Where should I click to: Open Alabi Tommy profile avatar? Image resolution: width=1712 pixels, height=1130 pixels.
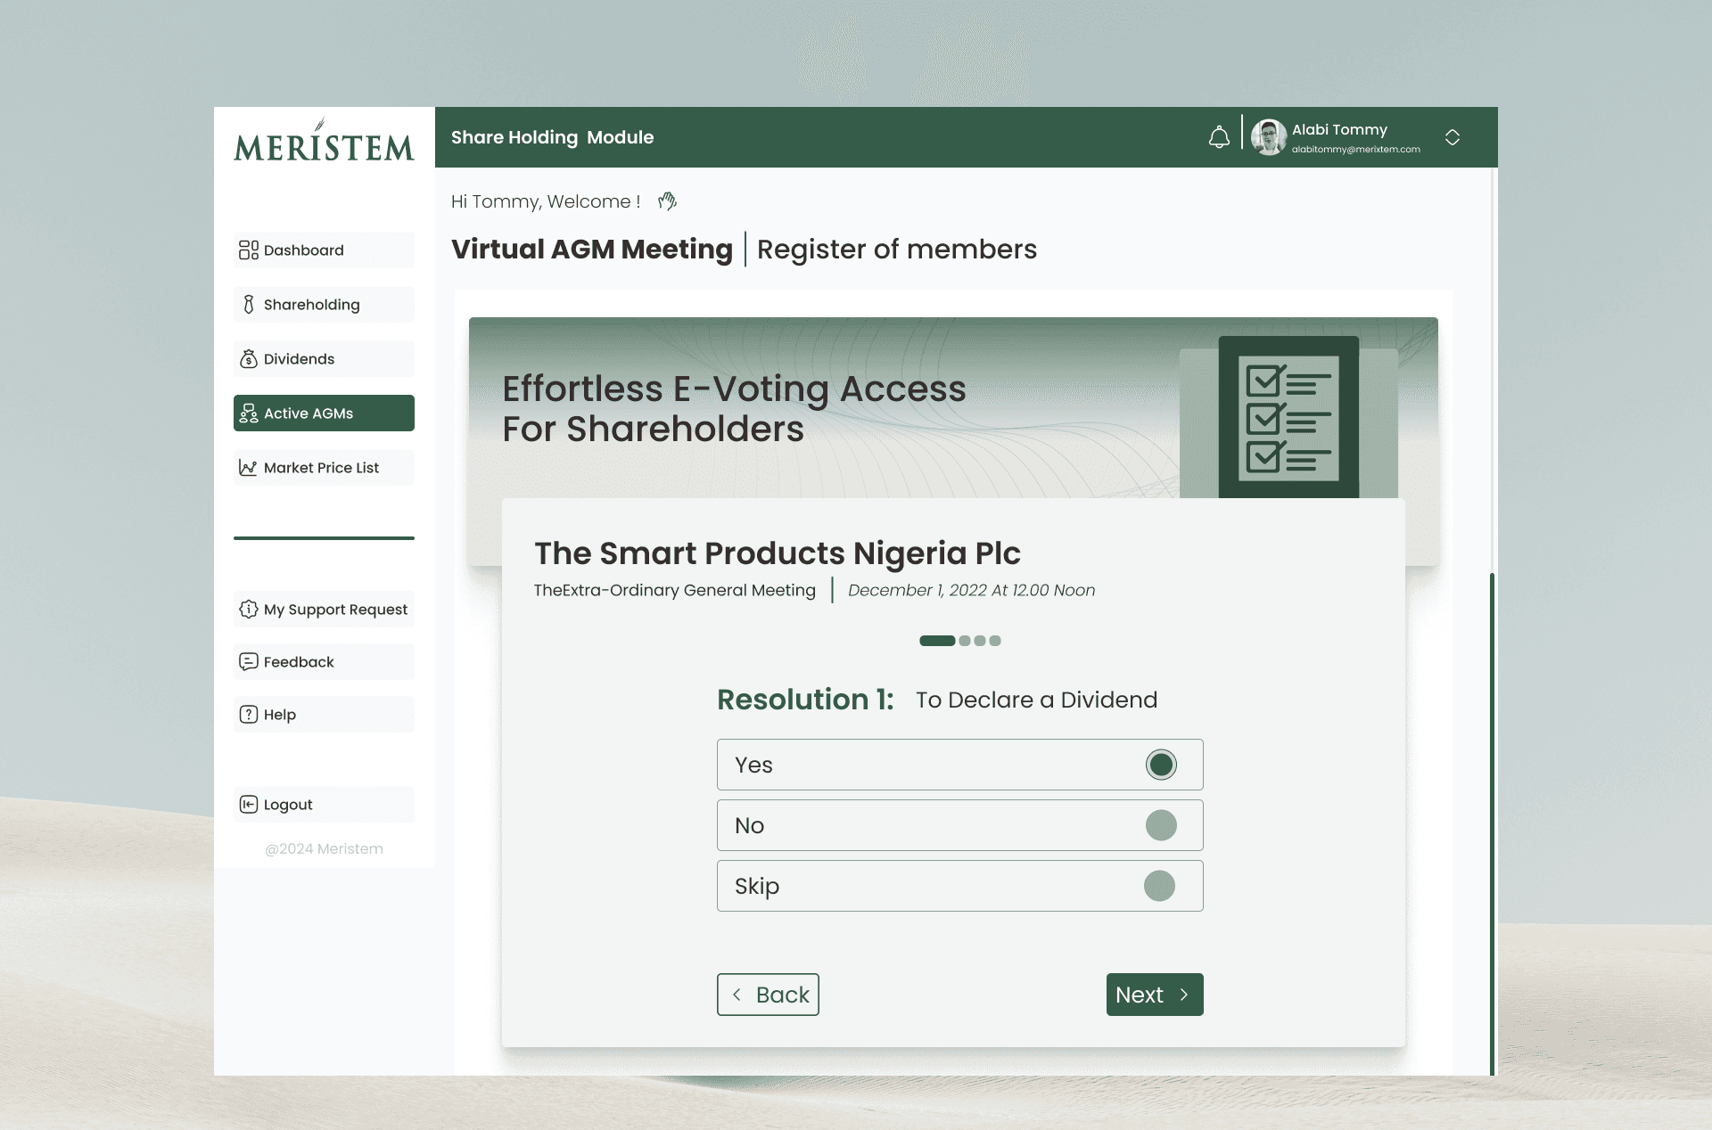pos(1268,137)
